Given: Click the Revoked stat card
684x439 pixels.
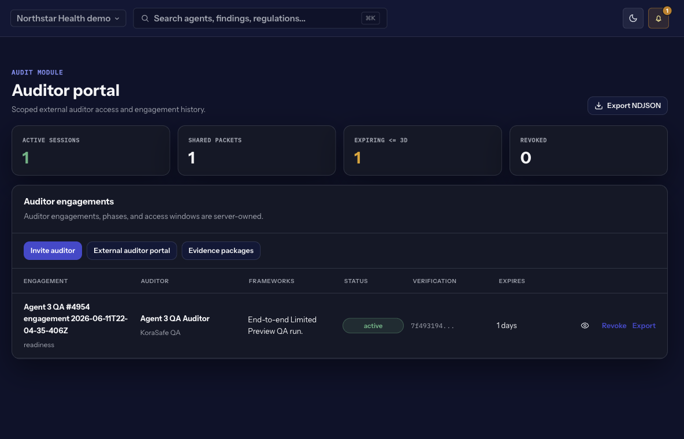Looking at the screenshot, I should (x=589, y=151).
